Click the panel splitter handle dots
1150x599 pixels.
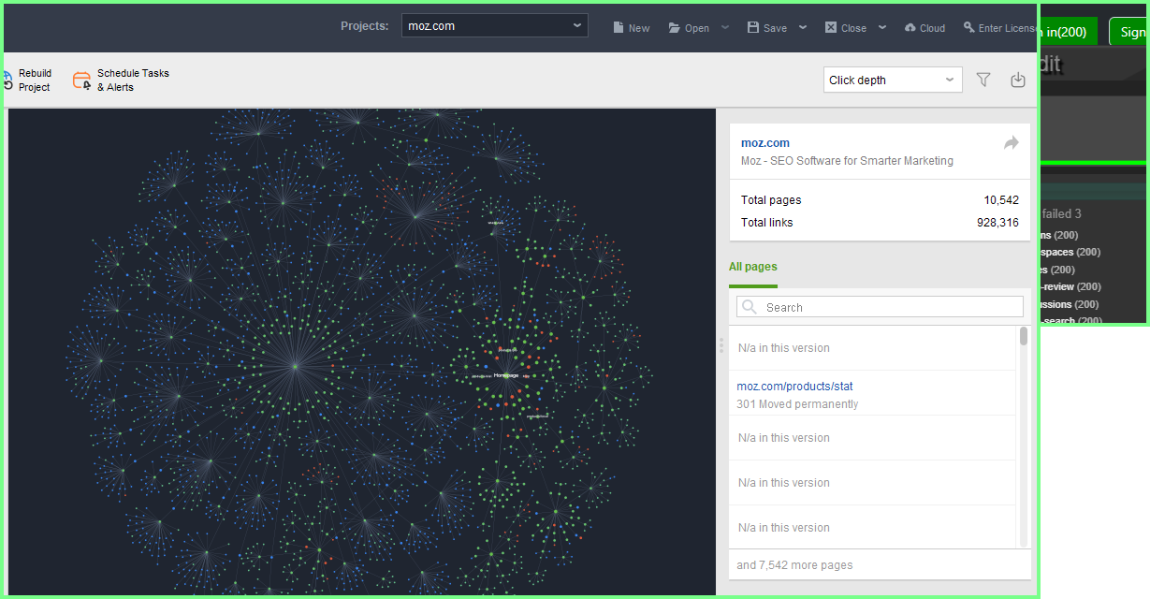721,345
